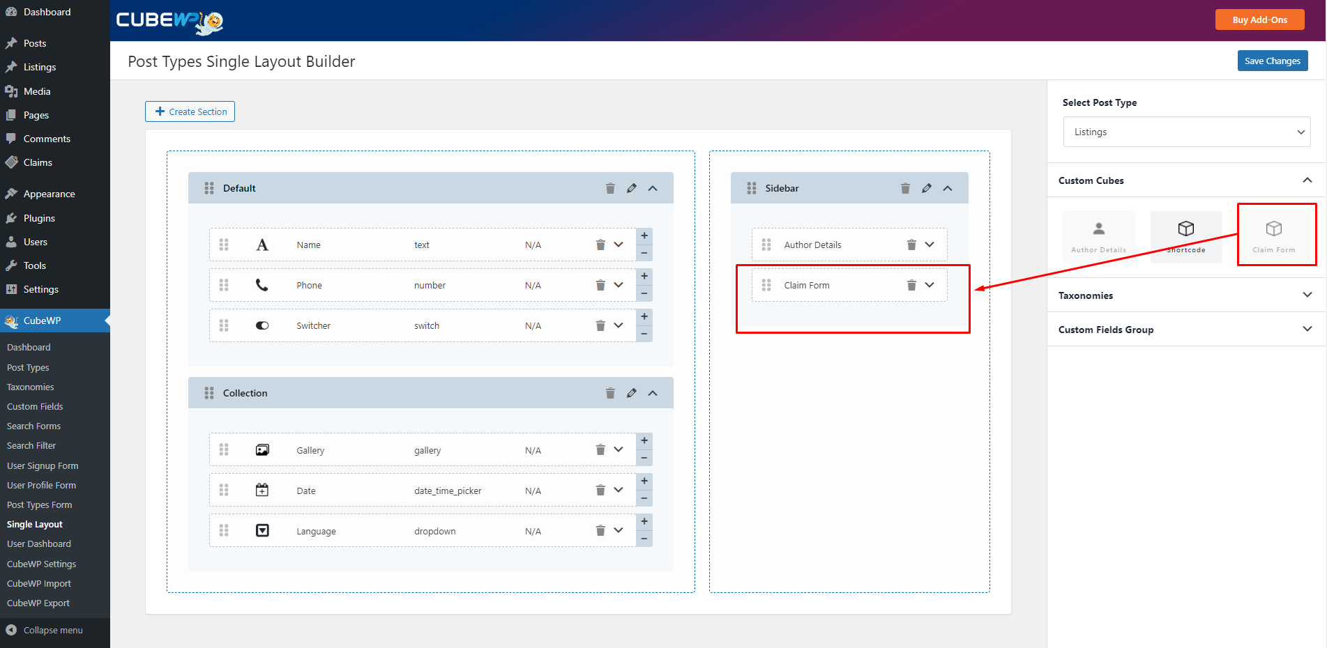
Task: Remove the Date field row
Action: [600, 491]
